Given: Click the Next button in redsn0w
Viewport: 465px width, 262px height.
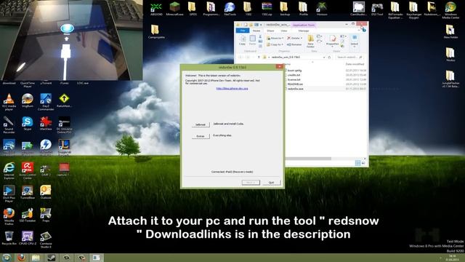Looking at the screenshot, I should (x=251, y=183).
